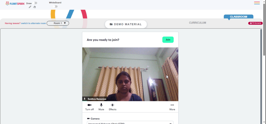
Task: Toggle the Draw switch
Action: point(35,3)
